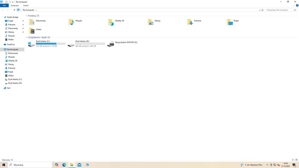Open the Customize Quick Access Toolbar dropdown

[x=13, y=2]
